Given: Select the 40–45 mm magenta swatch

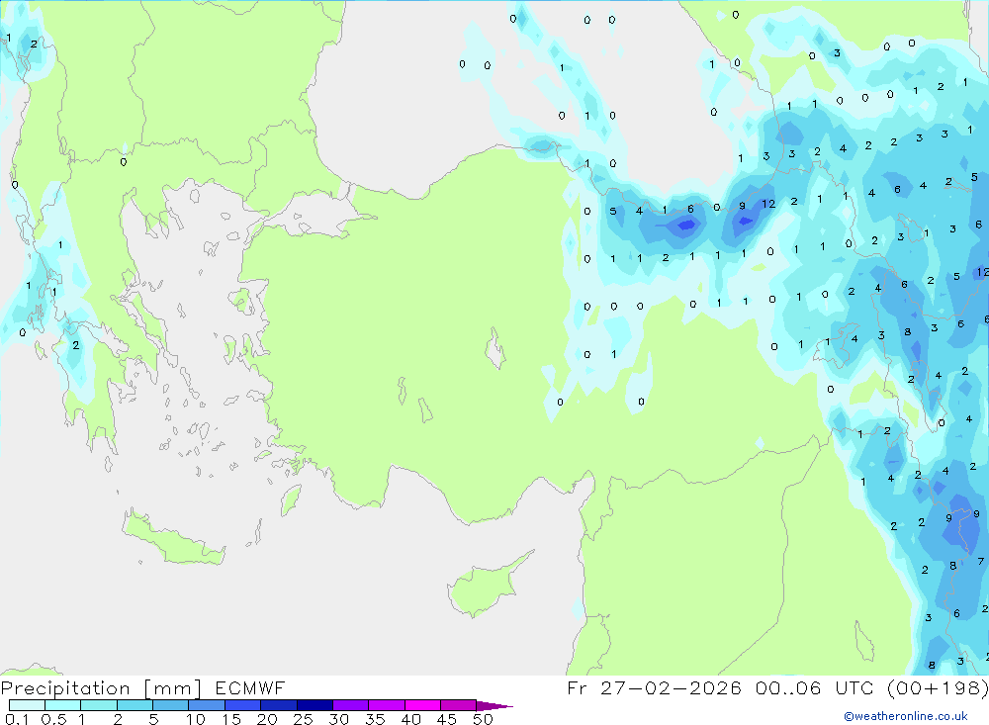Looking at the screenshot, I should click(422, 705).
